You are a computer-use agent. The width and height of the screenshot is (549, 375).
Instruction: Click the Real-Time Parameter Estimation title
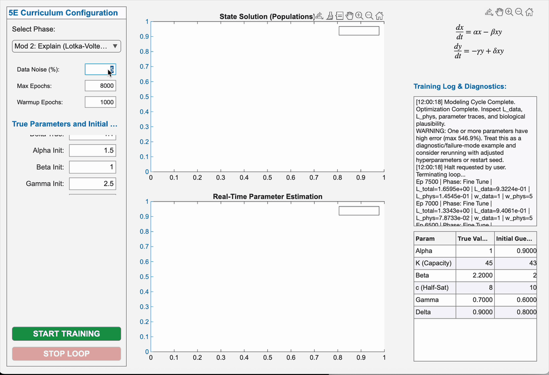267,197
